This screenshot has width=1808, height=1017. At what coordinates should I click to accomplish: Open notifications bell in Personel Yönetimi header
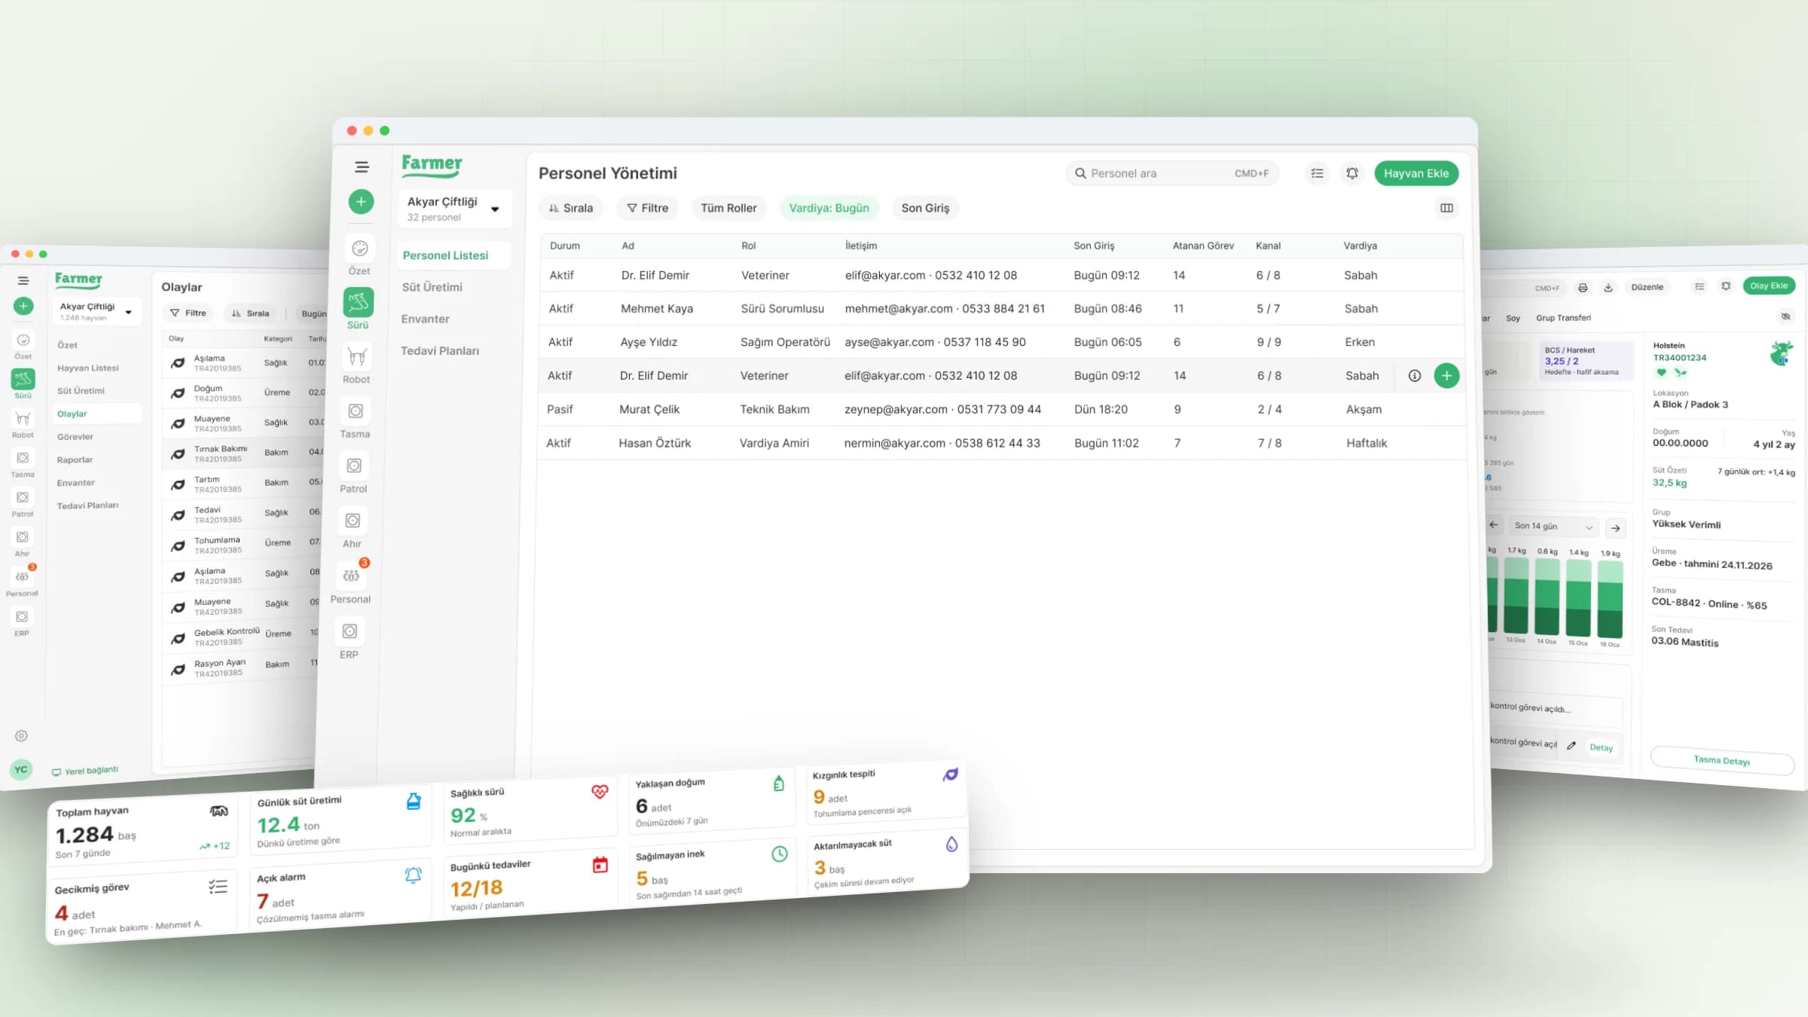pos(1352,173)
